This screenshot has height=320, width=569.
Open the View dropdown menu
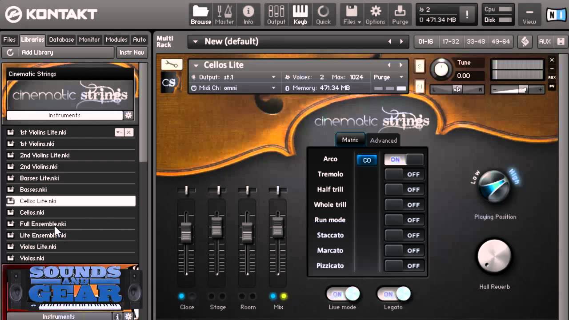coord(529,15)
